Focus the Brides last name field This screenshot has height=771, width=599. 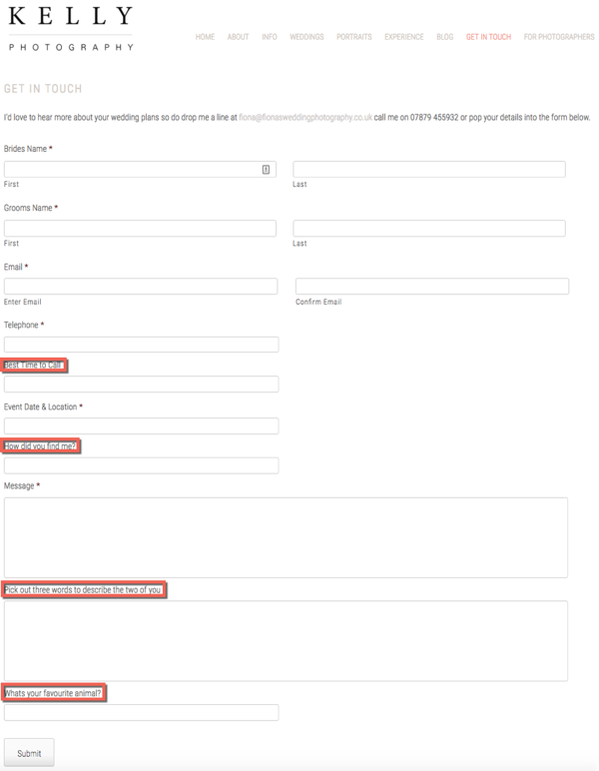(x=429, y=169)
